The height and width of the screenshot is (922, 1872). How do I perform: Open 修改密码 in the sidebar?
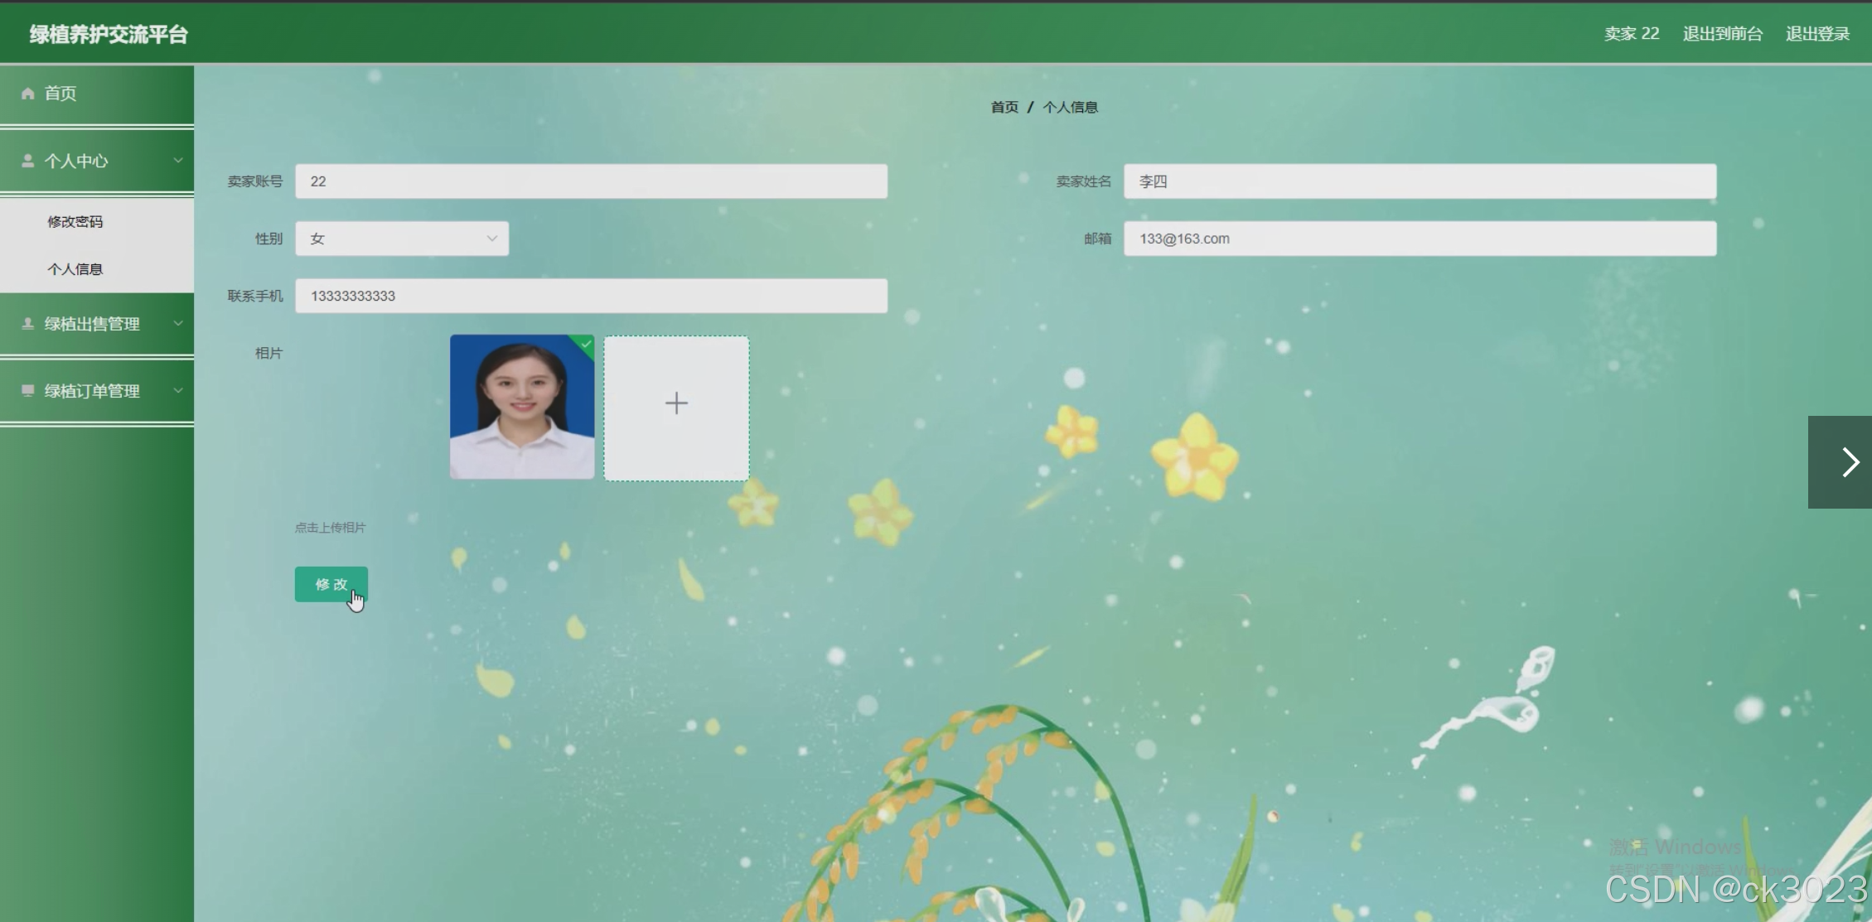pyautogui.click(x=75, y=222)
